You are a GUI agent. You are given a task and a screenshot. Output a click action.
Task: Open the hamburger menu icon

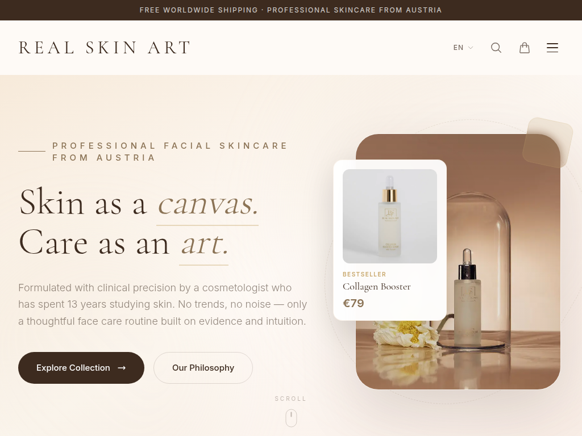coord(552,48)
